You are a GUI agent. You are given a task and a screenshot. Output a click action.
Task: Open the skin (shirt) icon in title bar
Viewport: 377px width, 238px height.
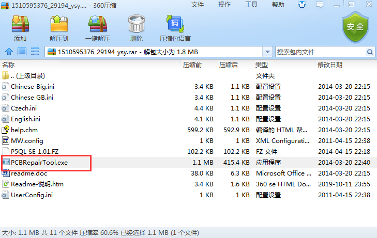302,4
